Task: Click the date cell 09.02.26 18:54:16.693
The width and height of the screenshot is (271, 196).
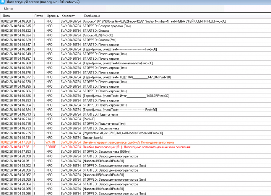Action: click(16, 100)
